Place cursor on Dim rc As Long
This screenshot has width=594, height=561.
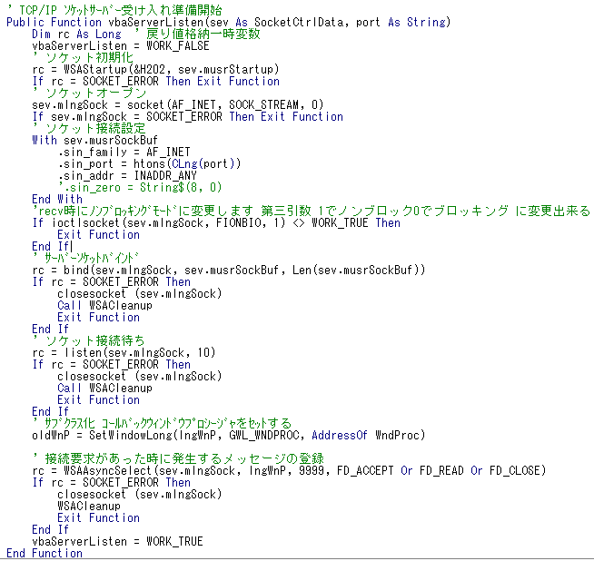76,34
